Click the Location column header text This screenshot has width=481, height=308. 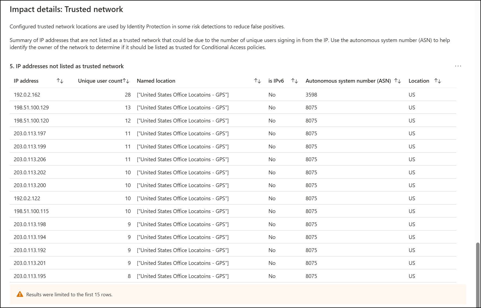[419, 81]
